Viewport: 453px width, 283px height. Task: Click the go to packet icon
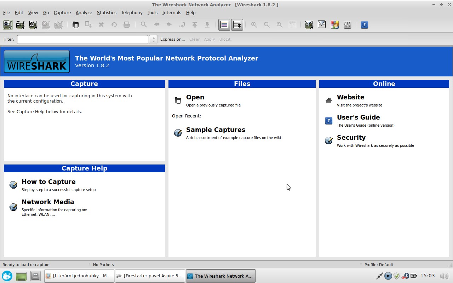(182, 25)
